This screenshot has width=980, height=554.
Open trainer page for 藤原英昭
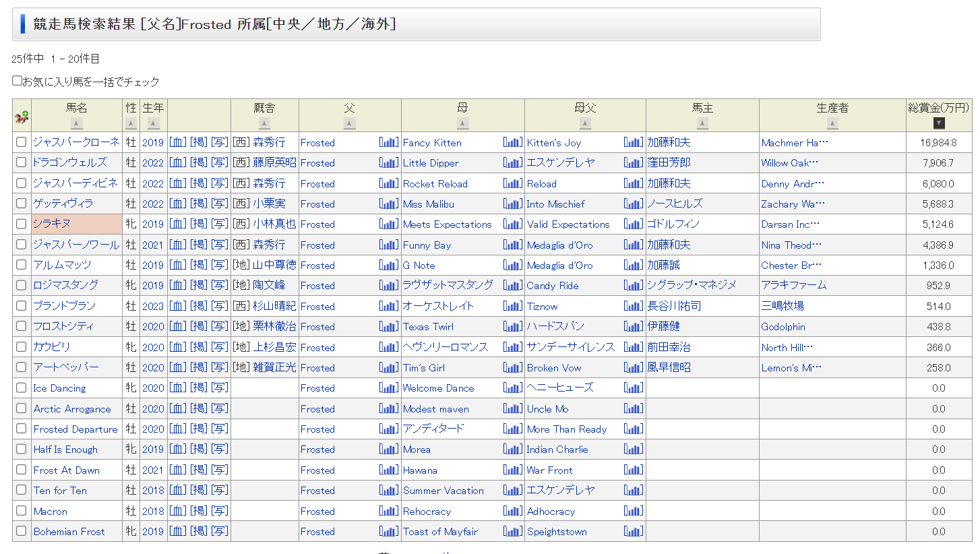click(x=274, y=162)
